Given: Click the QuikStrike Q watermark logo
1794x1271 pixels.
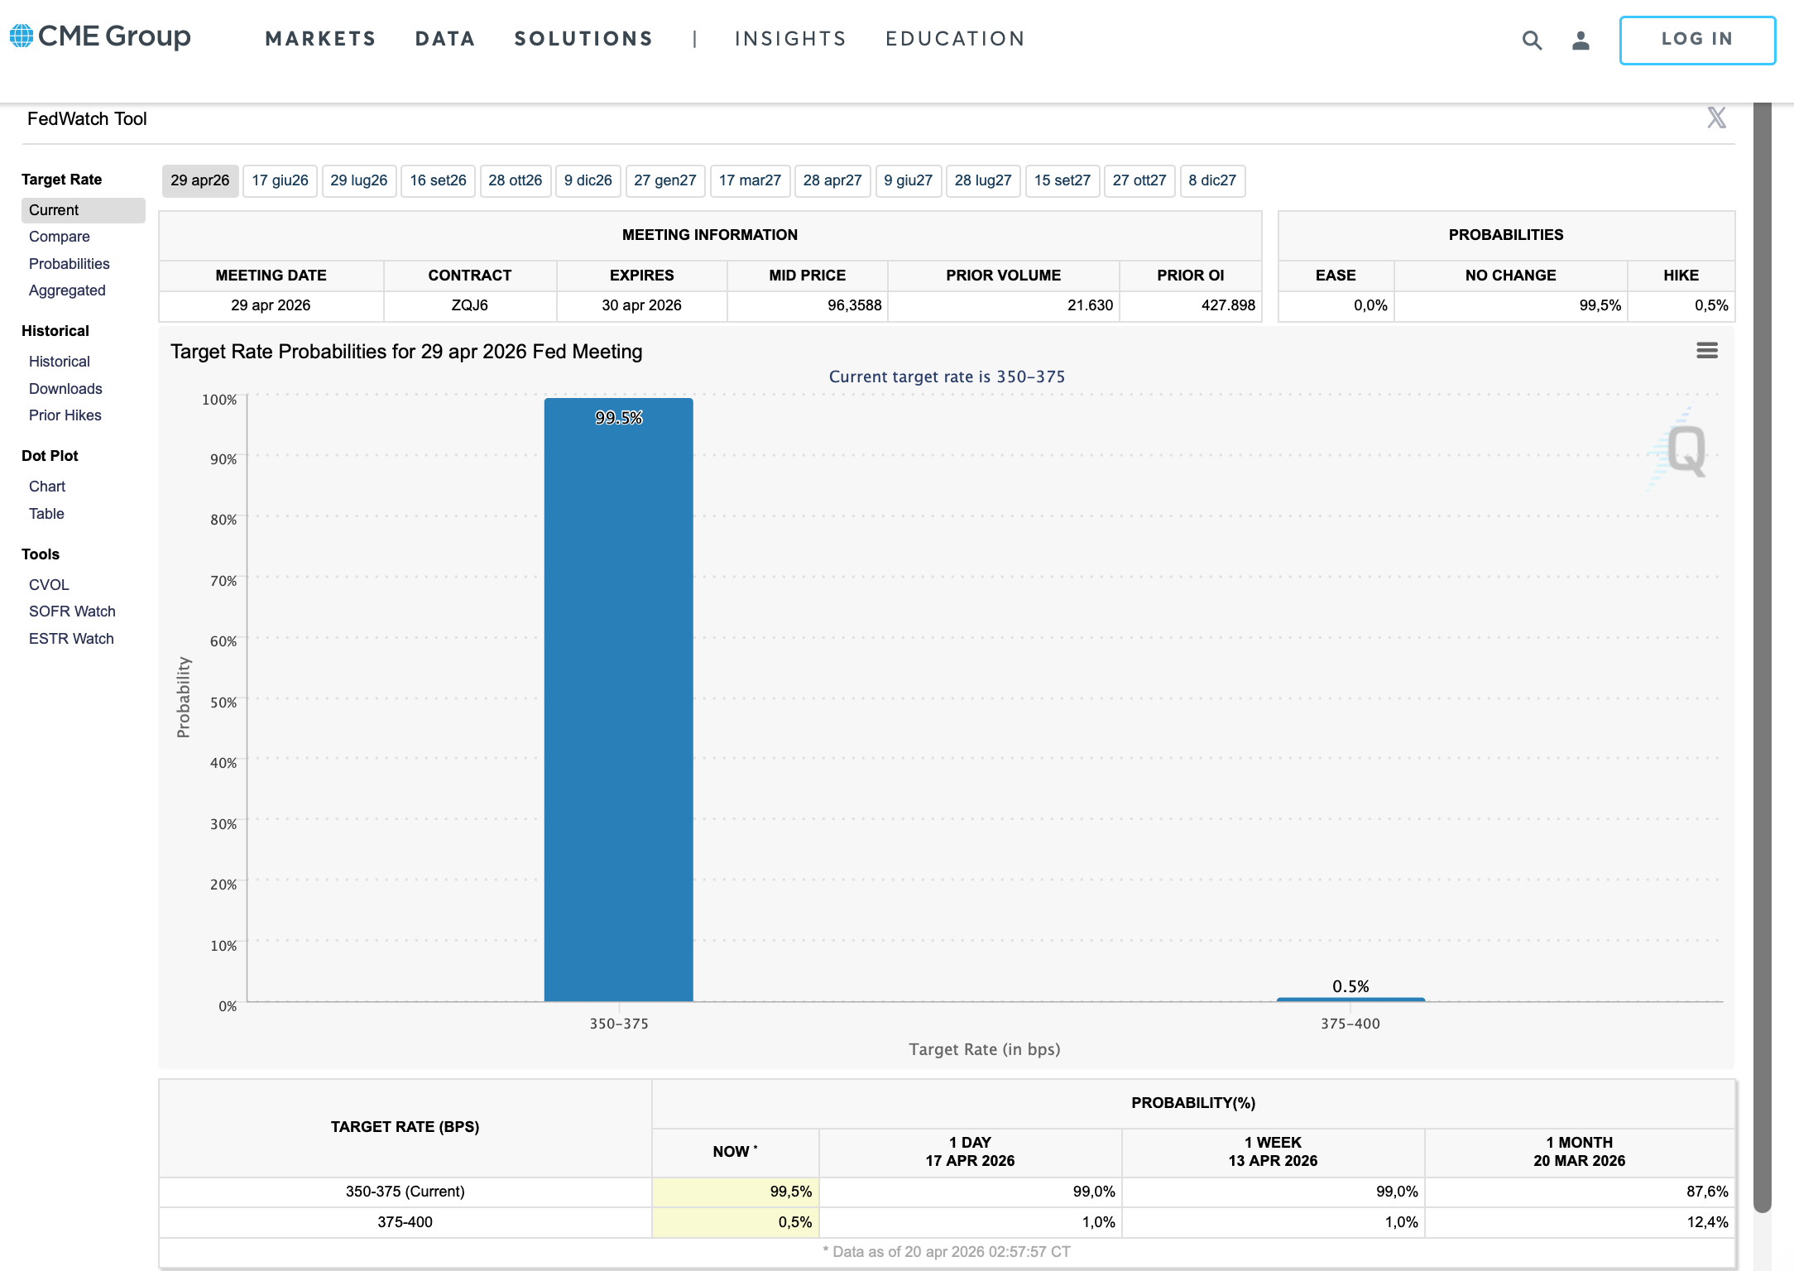Looking at the screenshot, I should coord(1685,450).
